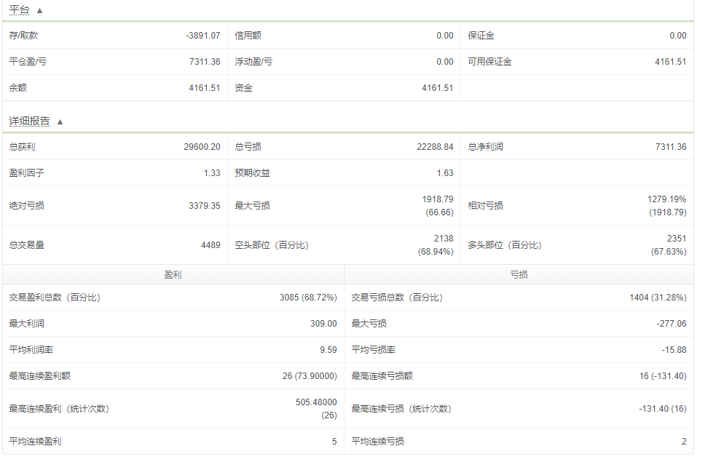Click the 存/取款 value -3891.07
This screenshot has width=708, height=462.
pyautogui.click(x=203, y=36)
